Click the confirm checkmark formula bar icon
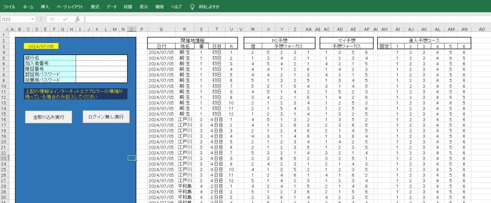 pos(65,19)
